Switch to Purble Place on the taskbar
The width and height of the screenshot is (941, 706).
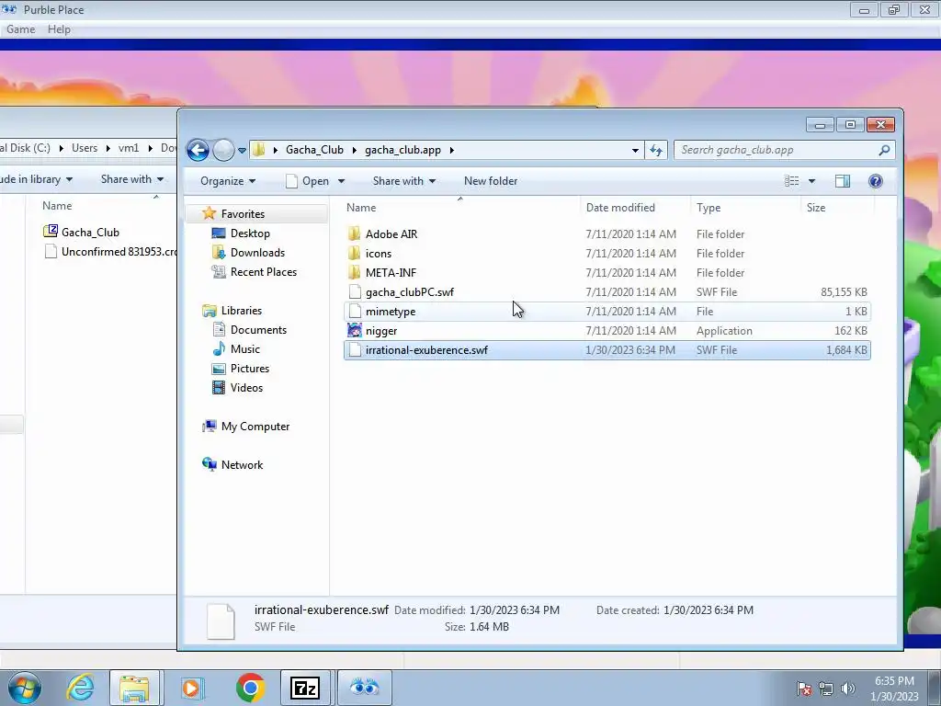point(364,688)
